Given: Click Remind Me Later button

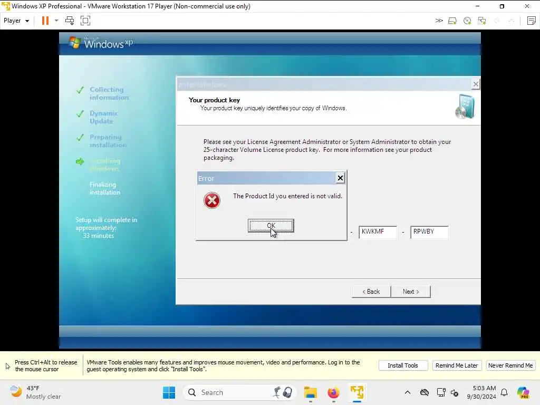Looking at the screenshot, I should [x=456, y=365].
